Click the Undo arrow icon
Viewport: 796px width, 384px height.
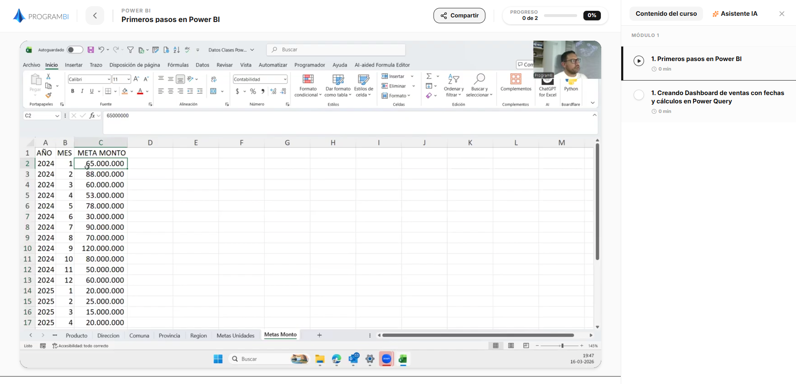[101, 50]
